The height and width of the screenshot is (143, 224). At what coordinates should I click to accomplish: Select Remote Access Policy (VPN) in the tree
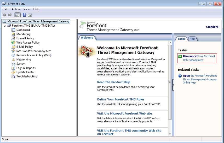point(34,55)
